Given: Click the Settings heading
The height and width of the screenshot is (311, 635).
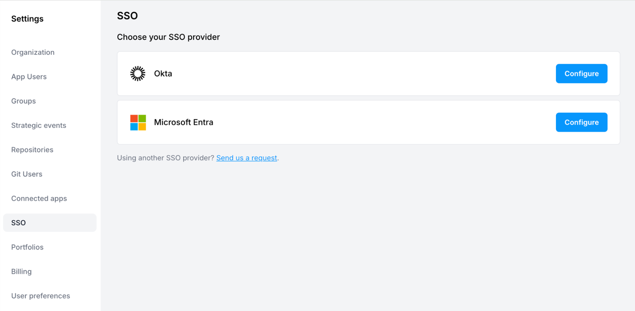Looking at the screenshot, I should 27,18.
